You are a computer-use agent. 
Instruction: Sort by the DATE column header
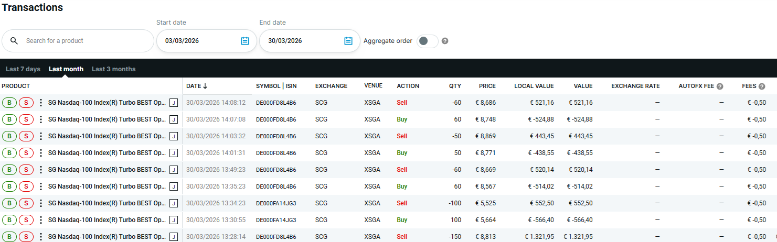197,86
